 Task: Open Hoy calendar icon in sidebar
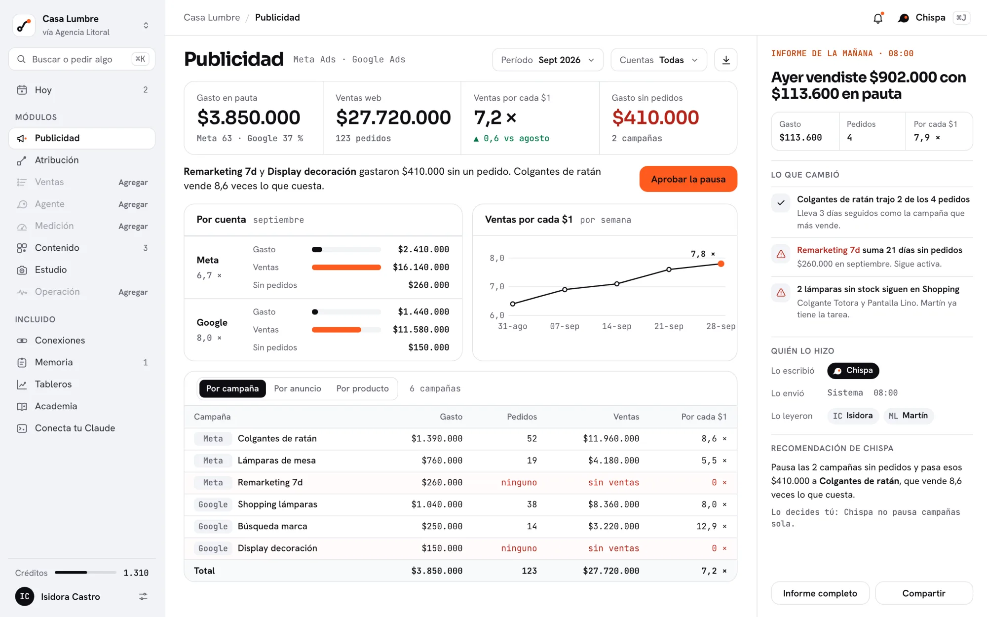coord(22,90)
